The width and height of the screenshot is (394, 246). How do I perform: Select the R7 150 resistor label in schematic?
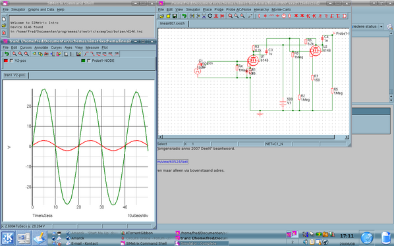point(317,78)
